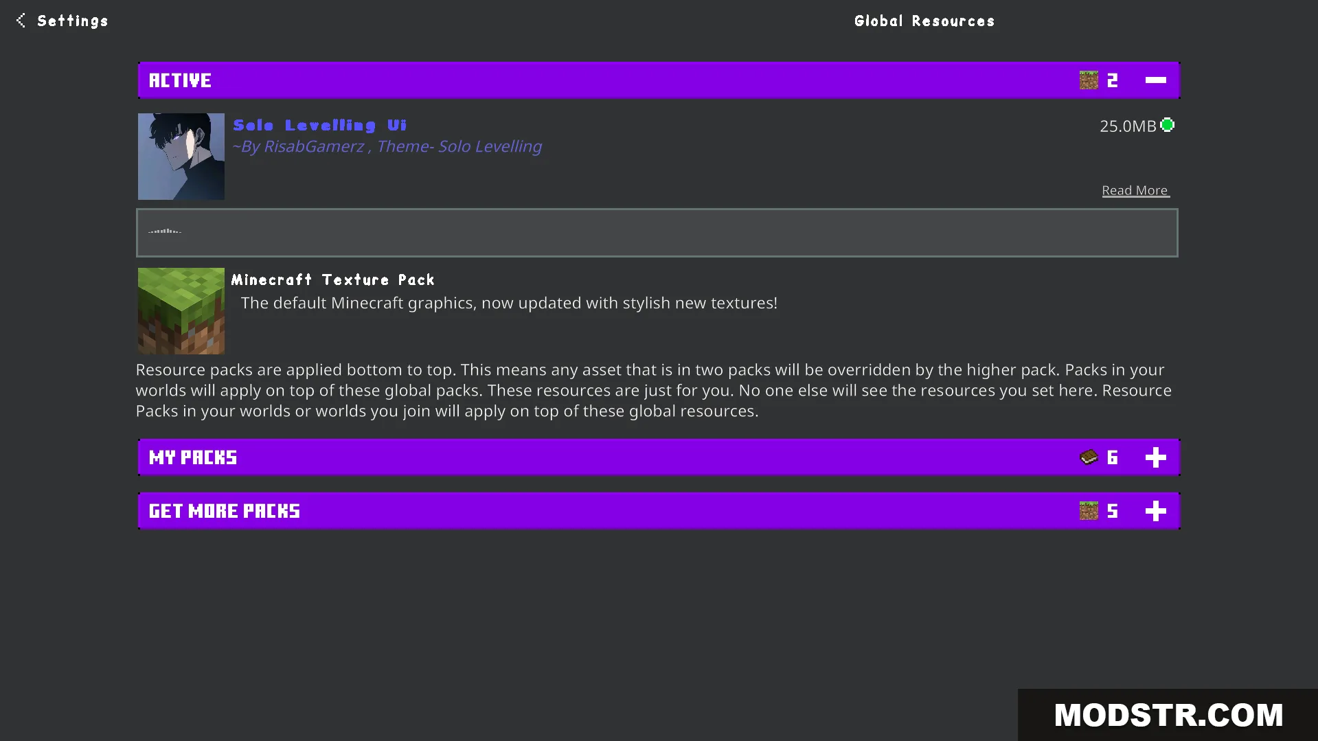This screenshot has height=741, width=1318.
Task: Click the small slider marks in gray box
Action: pos(165,231)
